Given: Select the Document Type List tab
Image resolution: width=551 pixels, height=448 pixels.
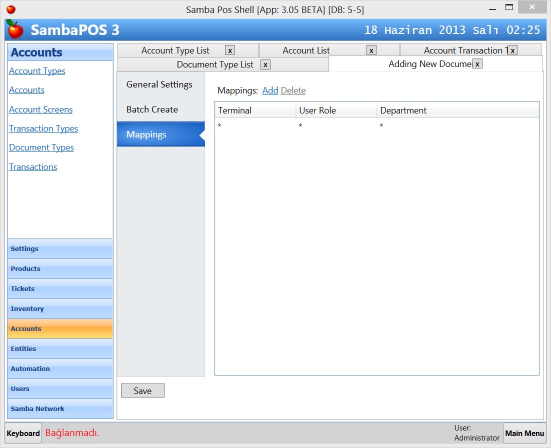Looking at the screenshot, I should click(x=215, y=64).
